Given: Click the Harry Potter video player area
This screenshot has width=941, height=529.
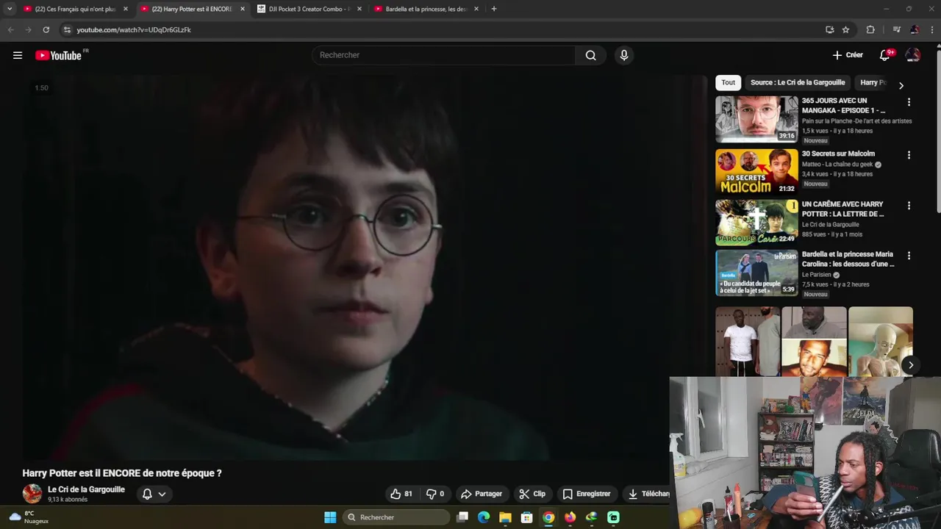Looking at the screenshot, I should click(x=365, y=267).
